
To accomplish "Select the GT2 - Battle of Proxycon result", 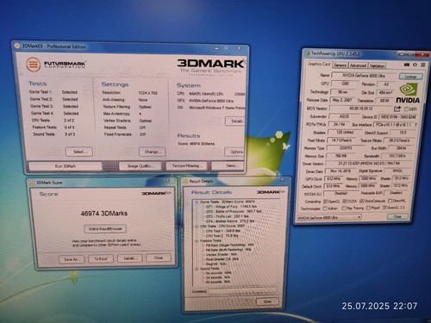I will pos(234,211).
